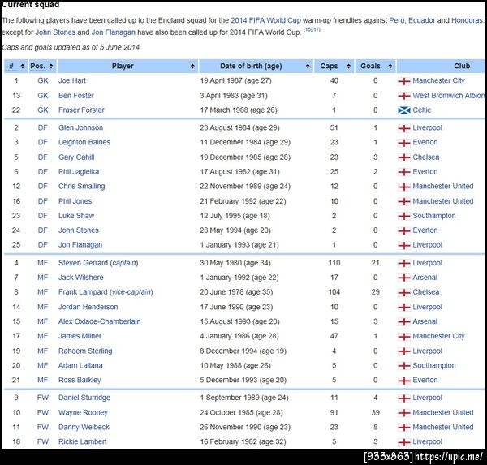The width and height of the screenshot is (487, 465).
Task: Open Chelsea link in Gary Cahill row
Action: pos(426,157)
